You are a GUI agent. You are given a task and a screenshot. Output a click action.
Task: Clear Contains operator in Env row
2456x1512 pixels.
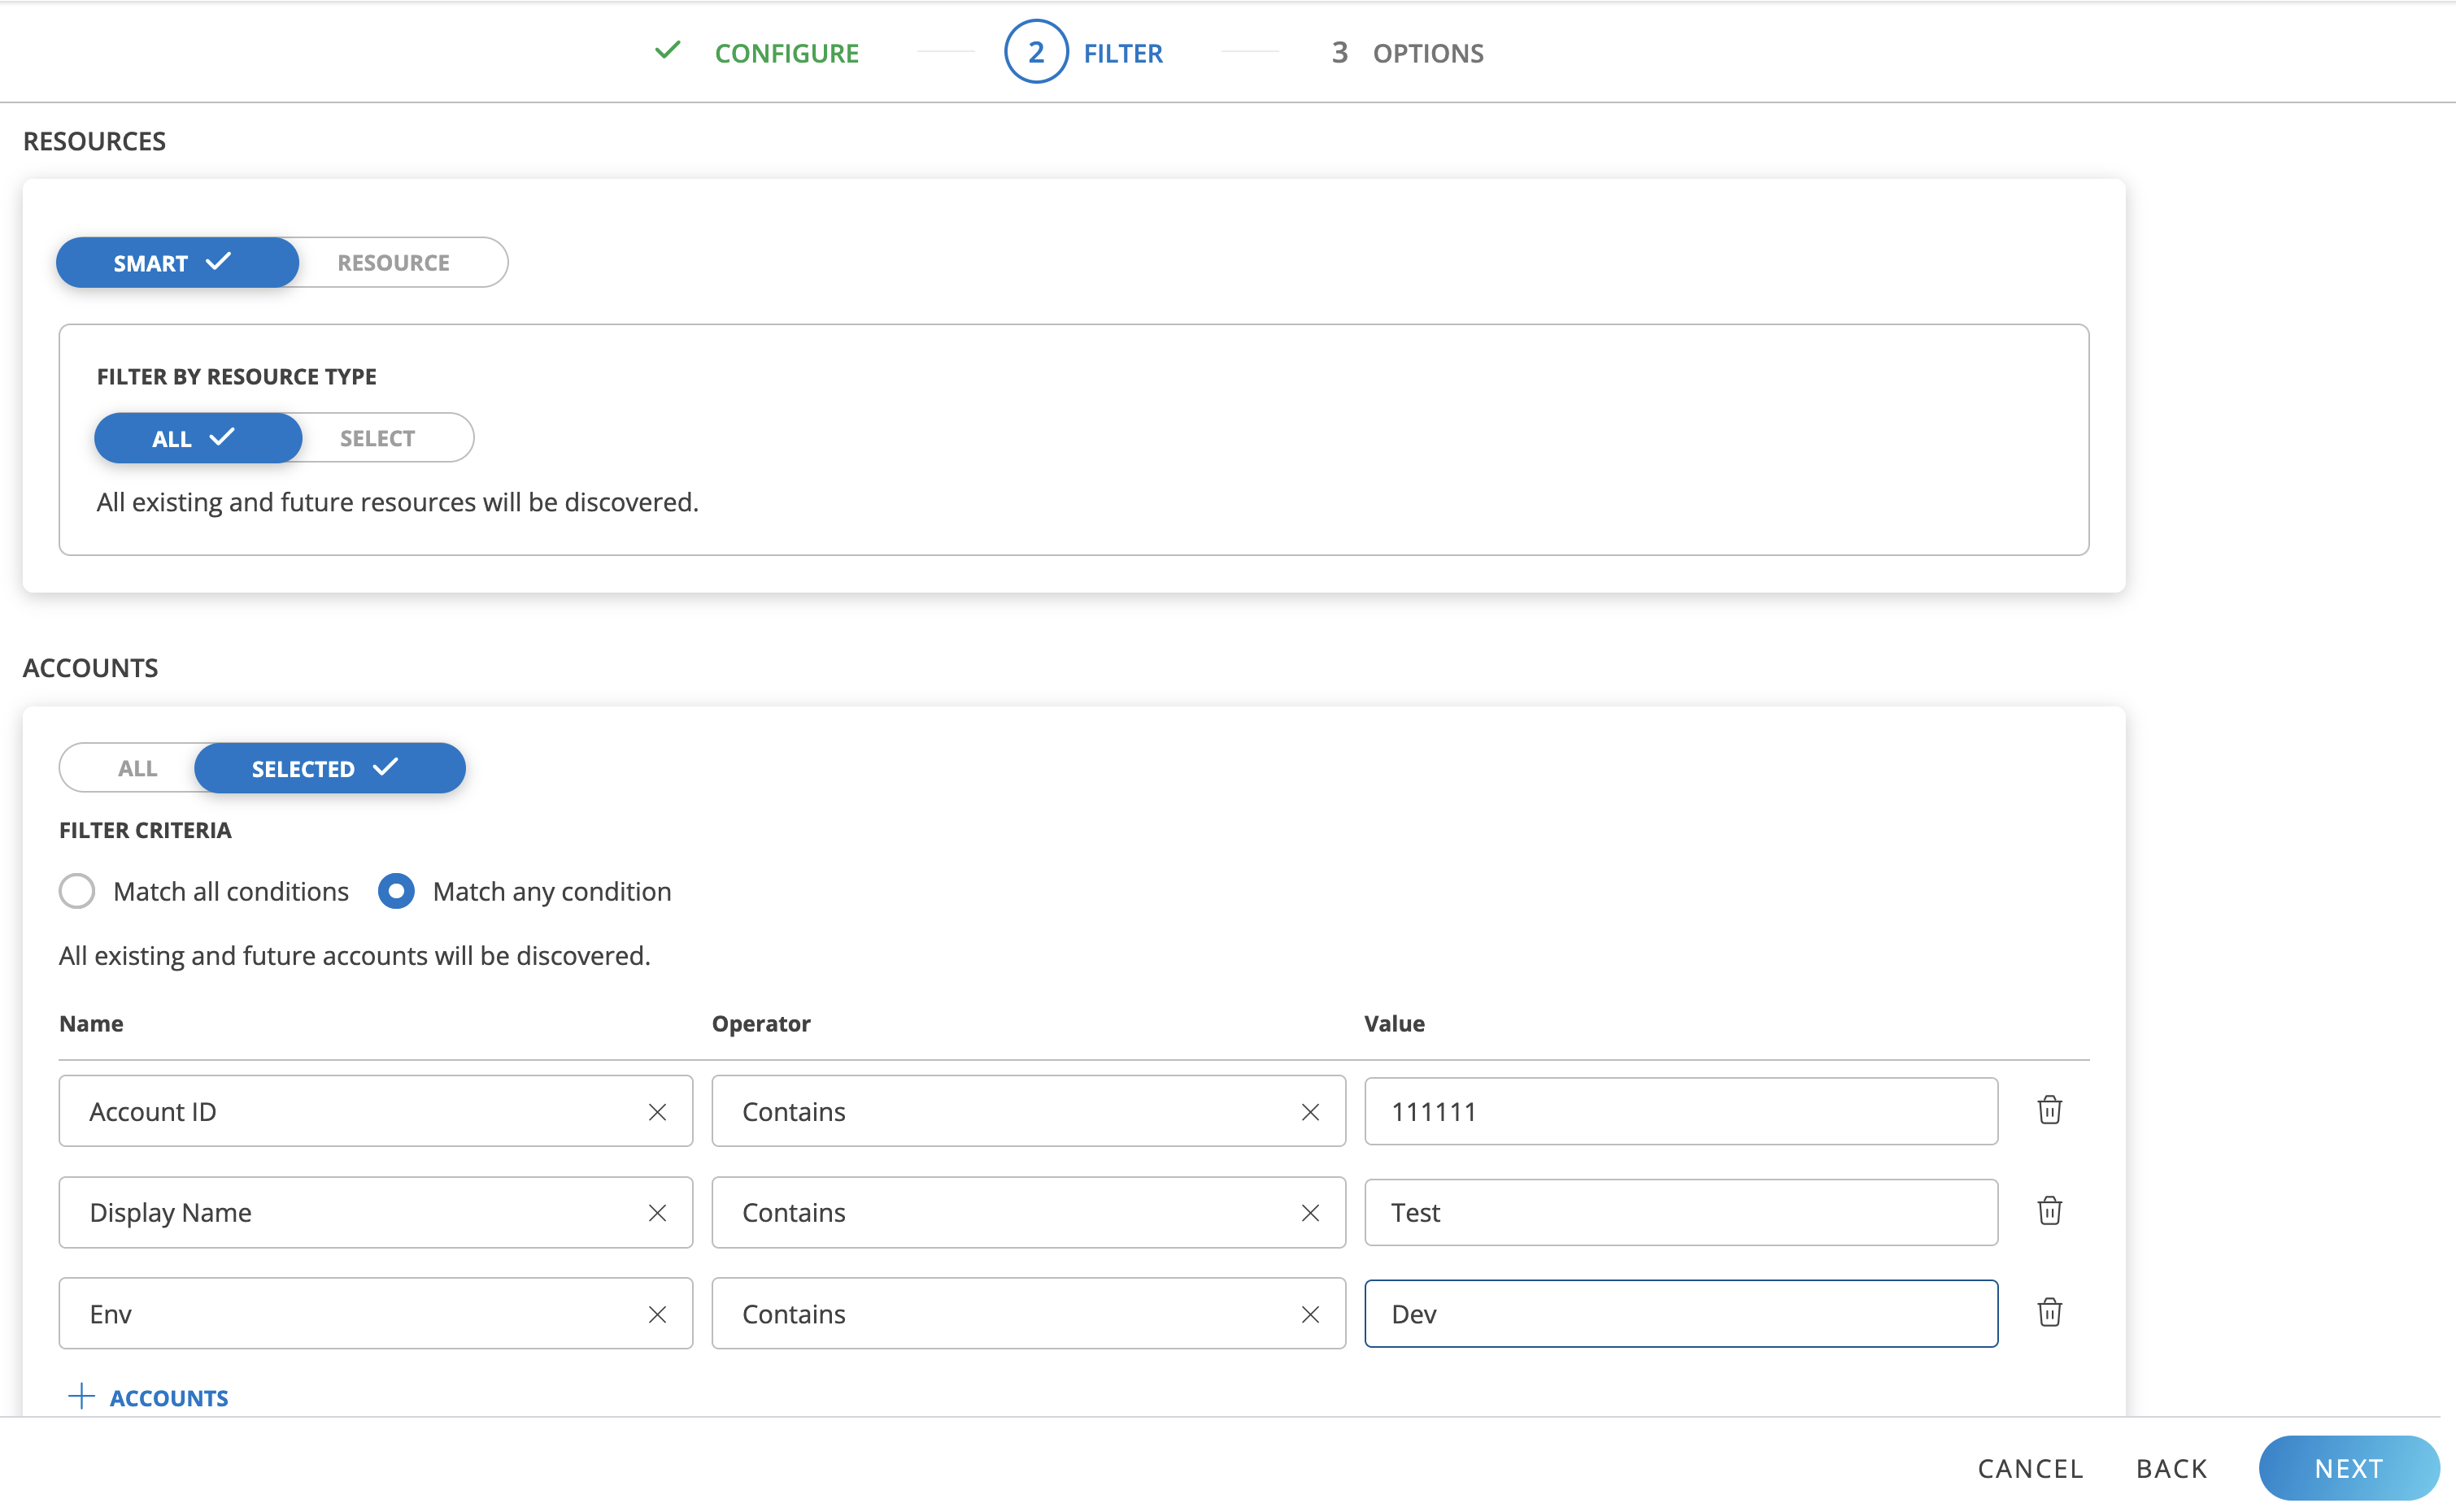1309,1314
